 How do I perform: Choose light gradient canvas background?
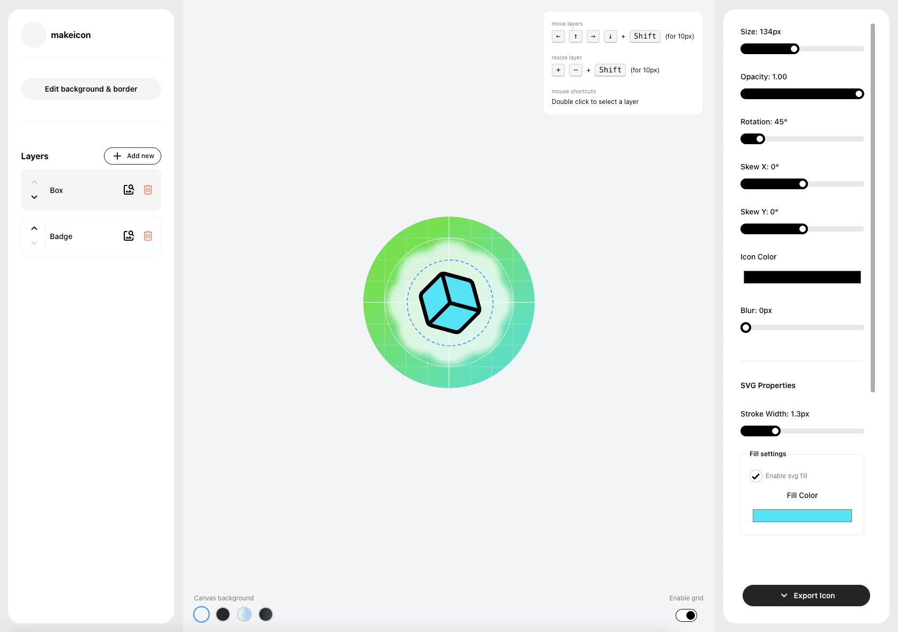click(x=244, y=614)
